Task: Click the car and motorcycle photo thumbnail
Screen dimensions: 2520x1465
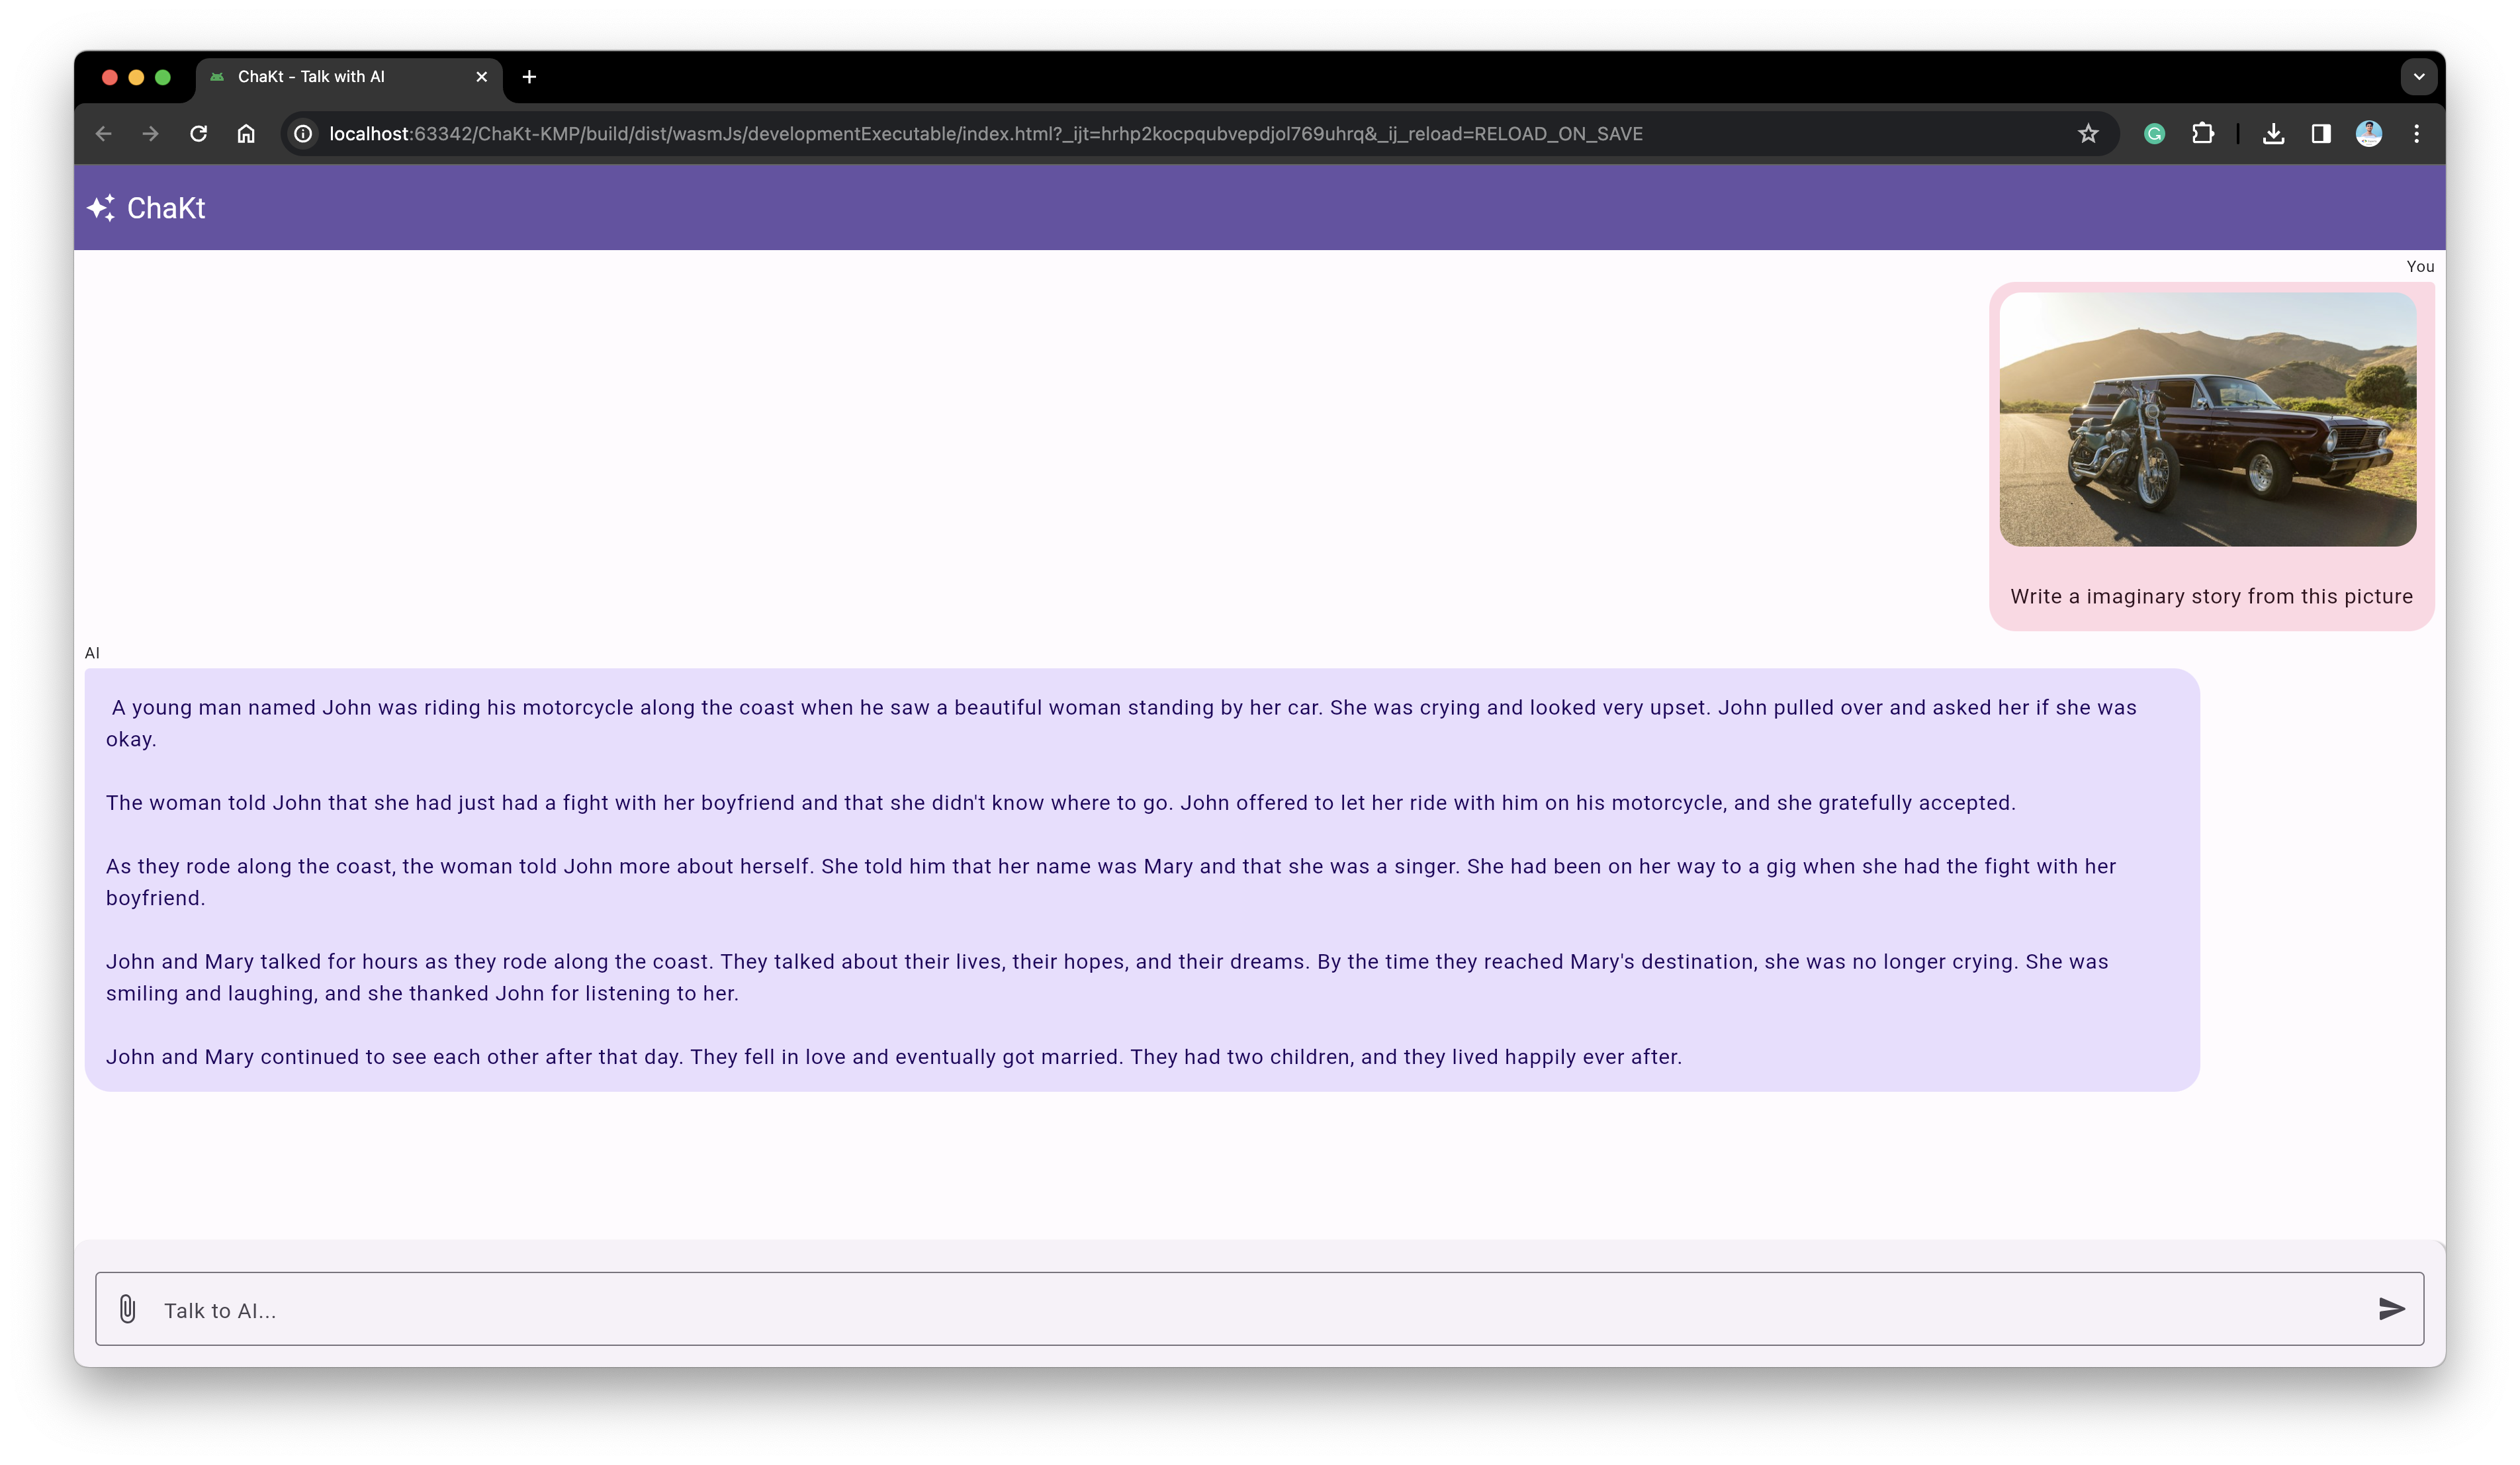Action: tap(2207, 419)
